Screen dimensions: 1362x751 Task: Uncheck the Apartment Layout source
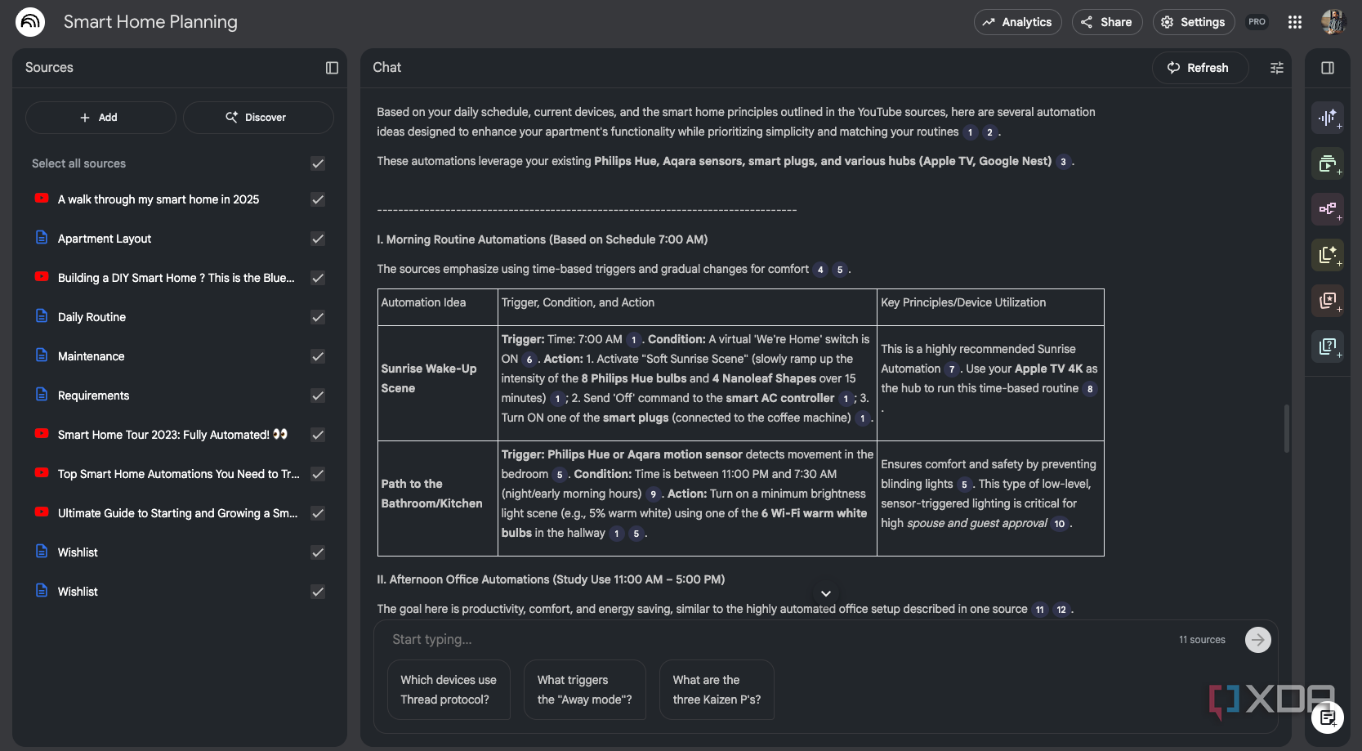coord(319,239)
